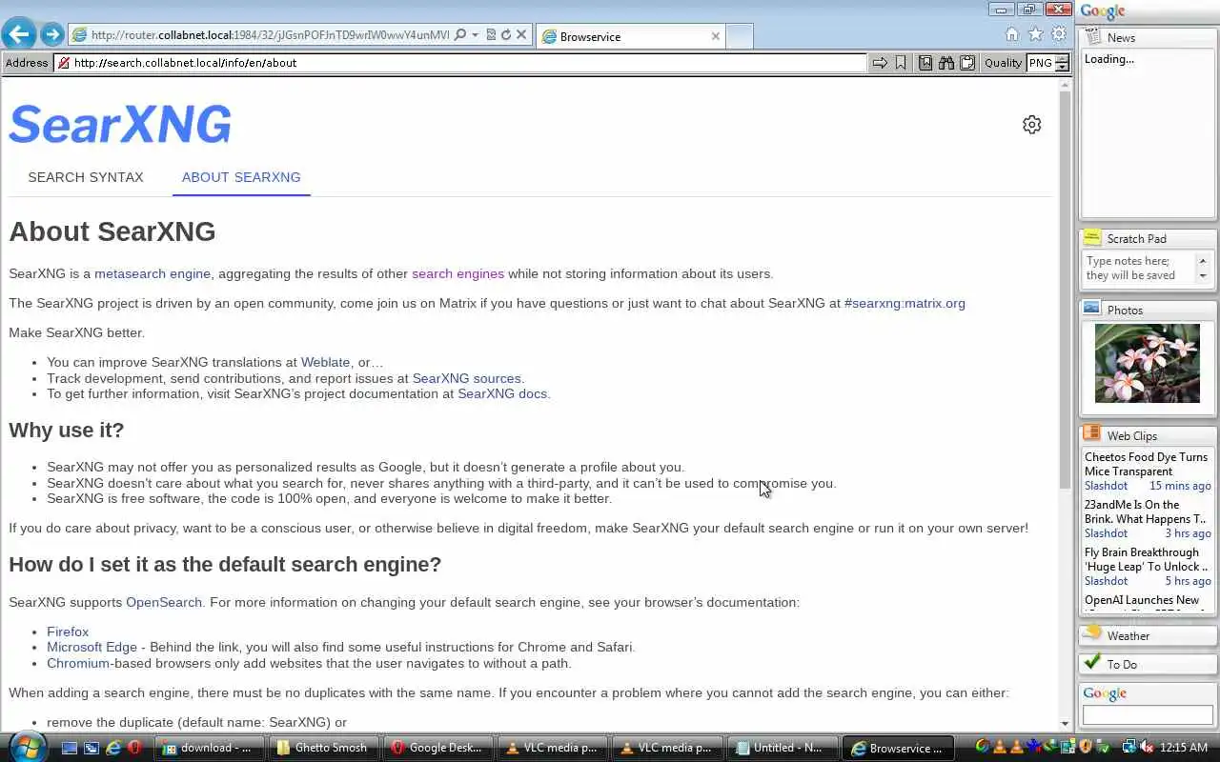This screenshot has height=762, width=1220.
Task: Open the SearXNG docs link
Action: (x=502, y=393)
